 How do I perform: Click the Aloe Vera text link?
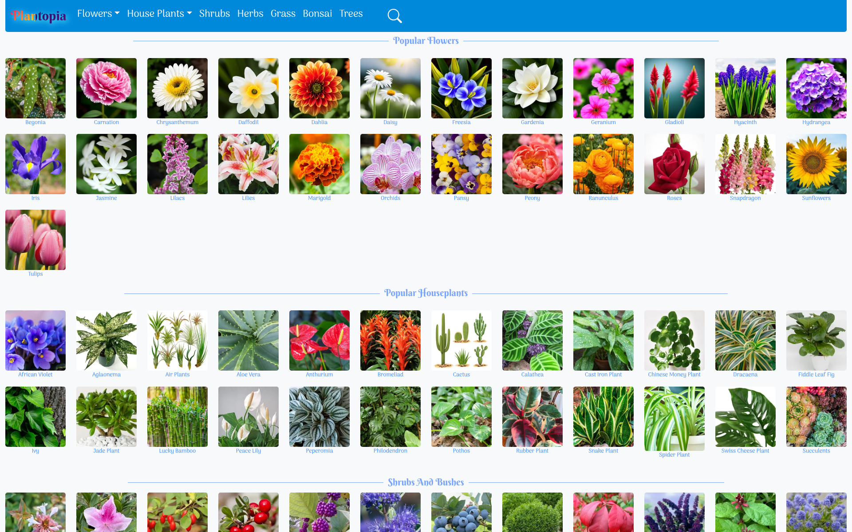point(248,375)
